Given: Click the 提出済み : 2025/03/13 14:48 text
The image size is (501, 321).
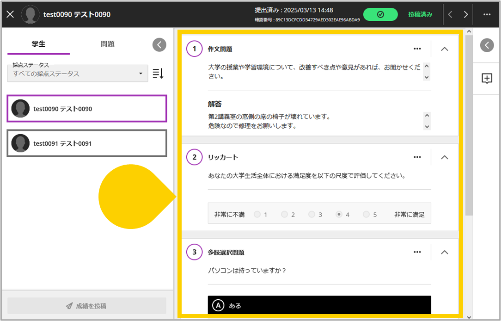Looking at the screenshot, I should coord(293,10).
